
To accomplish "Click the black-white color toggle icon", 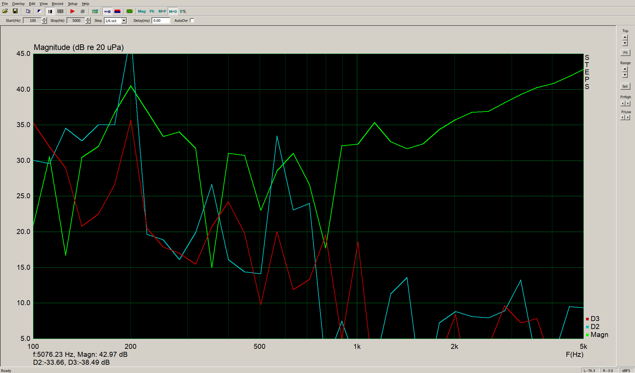I will [39, 11].
